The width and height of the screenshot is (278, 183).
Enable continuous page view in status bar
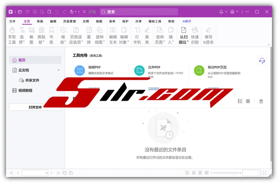tap(194, 173)
